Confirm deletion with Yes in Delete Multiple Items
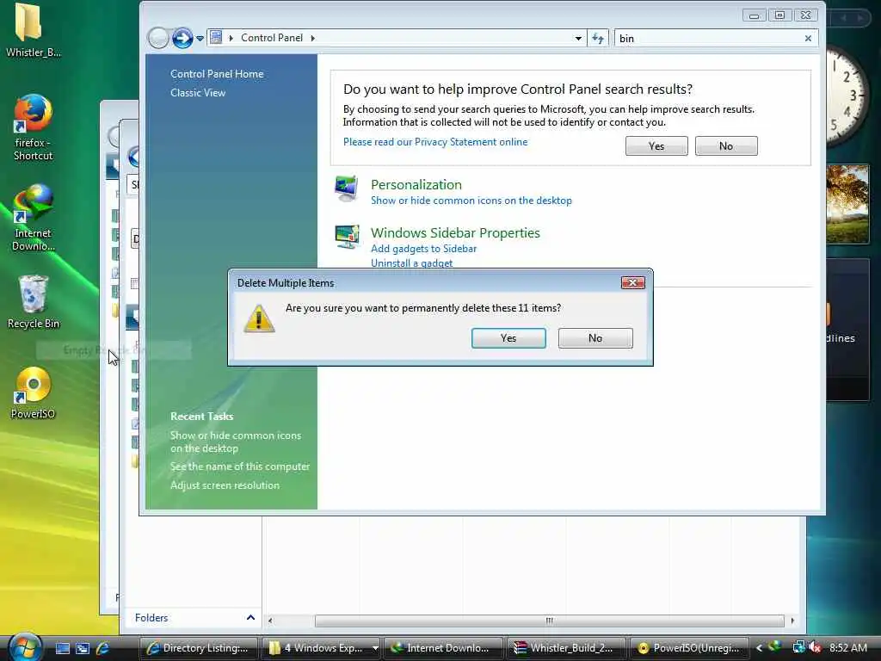Image resolution: width=881 pixels, height=661 pixels. (x=508, y=337)
